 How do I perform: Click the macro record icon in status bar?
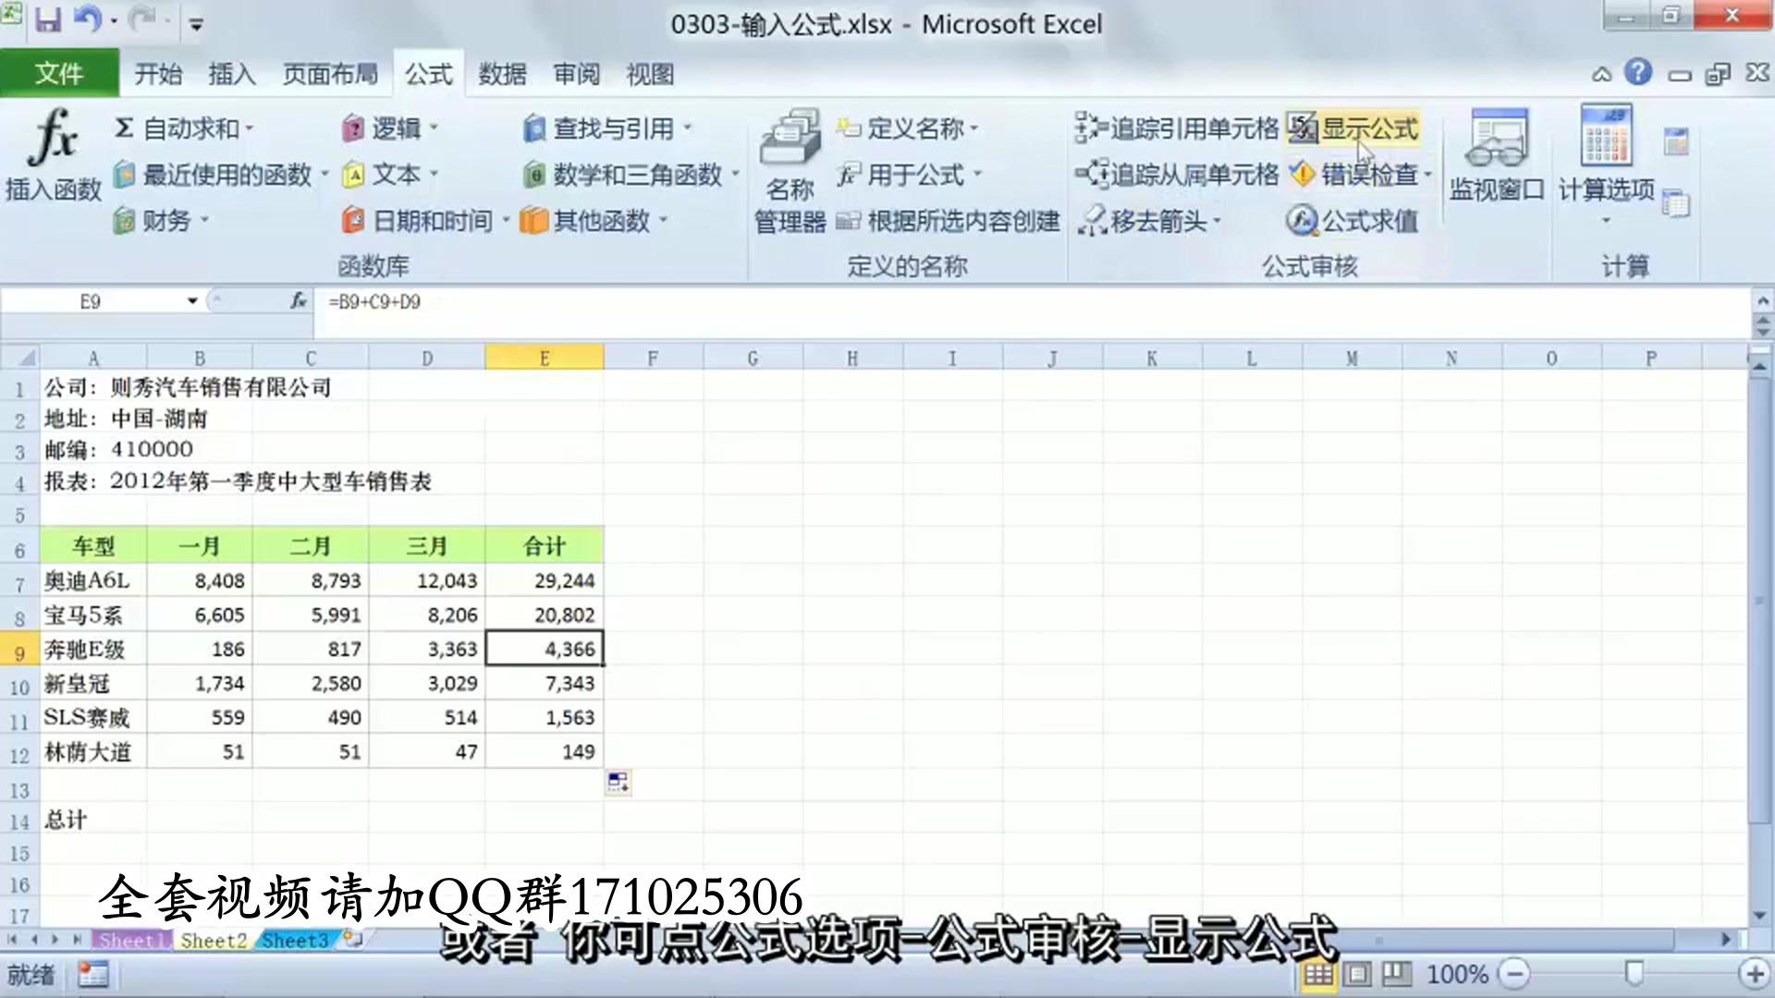point(92,974)
